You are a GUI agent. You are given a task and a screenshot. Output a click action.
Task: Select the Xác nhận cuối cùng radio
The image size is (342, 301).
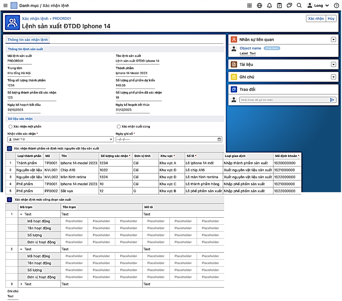point(118,126)
